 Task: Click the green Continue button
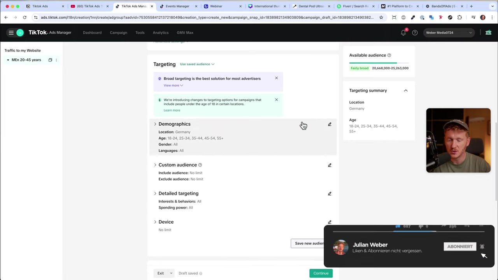pos(321,273)
